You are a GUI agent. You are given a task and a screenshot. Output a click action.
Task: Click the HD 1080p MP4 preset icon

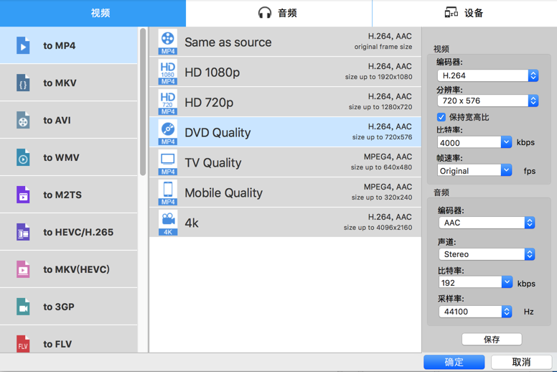168,73
